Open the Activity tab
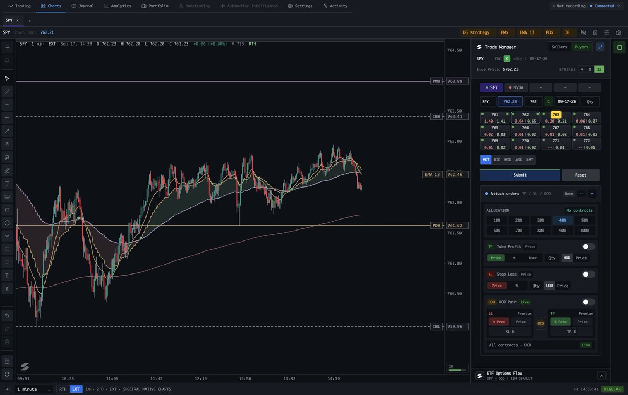The height and width of the screenshot is (395, 628). point(335,6)
